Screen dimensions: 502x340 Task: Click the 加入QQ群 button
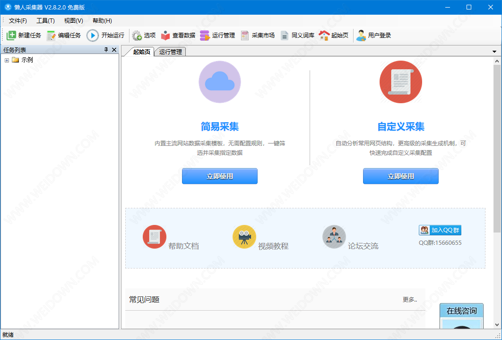tap(440, 230)
